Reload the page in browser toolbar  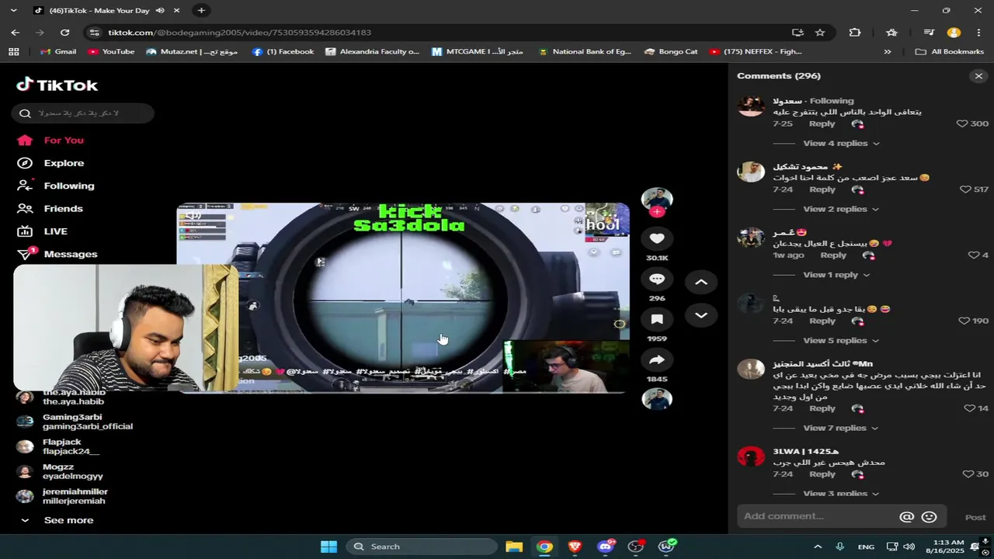point(65,33)
